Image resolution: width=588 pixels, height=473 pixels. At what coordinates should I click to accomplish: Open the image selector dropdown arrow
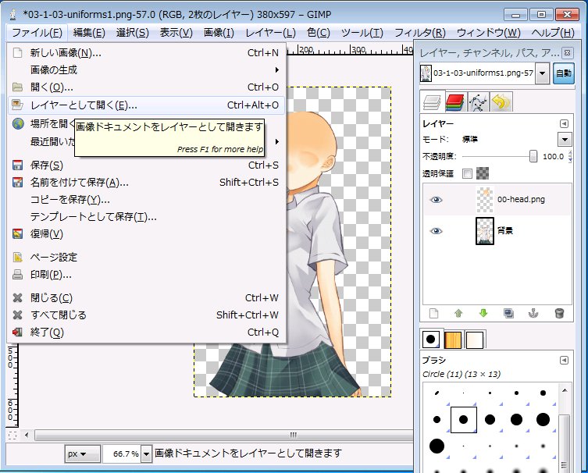click(x=542, y=73)
